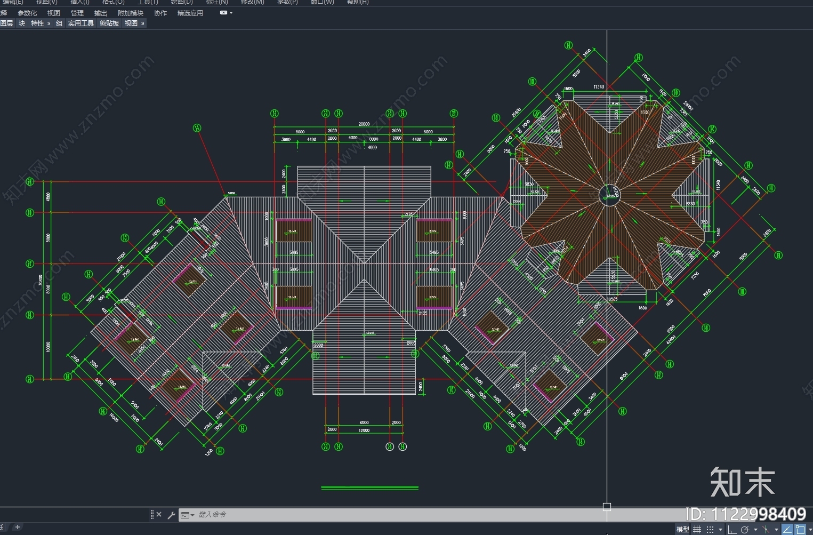Viewport: 813px width, 535px height.
Task: Switch to the 输出 ribbon tab
Action: coord(101,13)
